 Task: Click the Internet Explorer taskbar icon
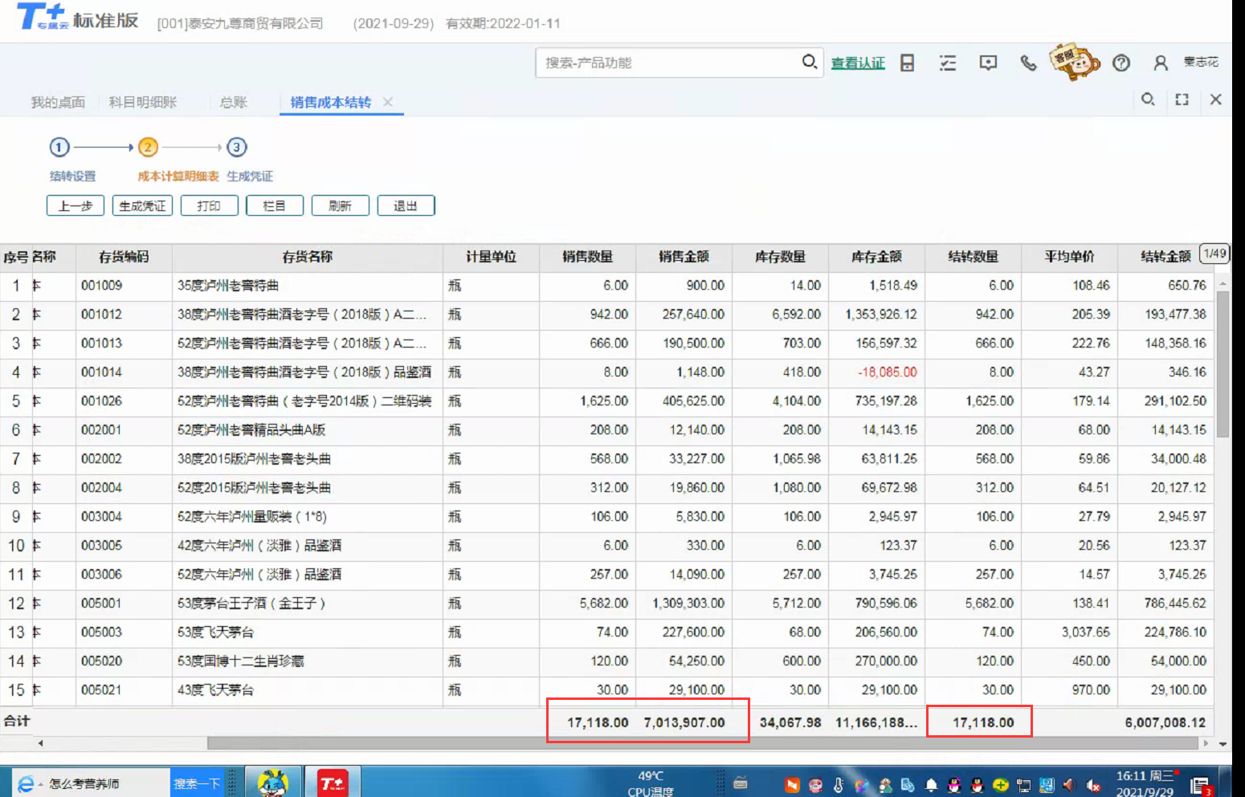coord(26,783)
